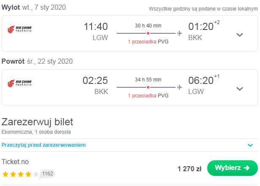Click the airplane icon on return route line
This screenshot has width=260, height=186.
[180, 87]
